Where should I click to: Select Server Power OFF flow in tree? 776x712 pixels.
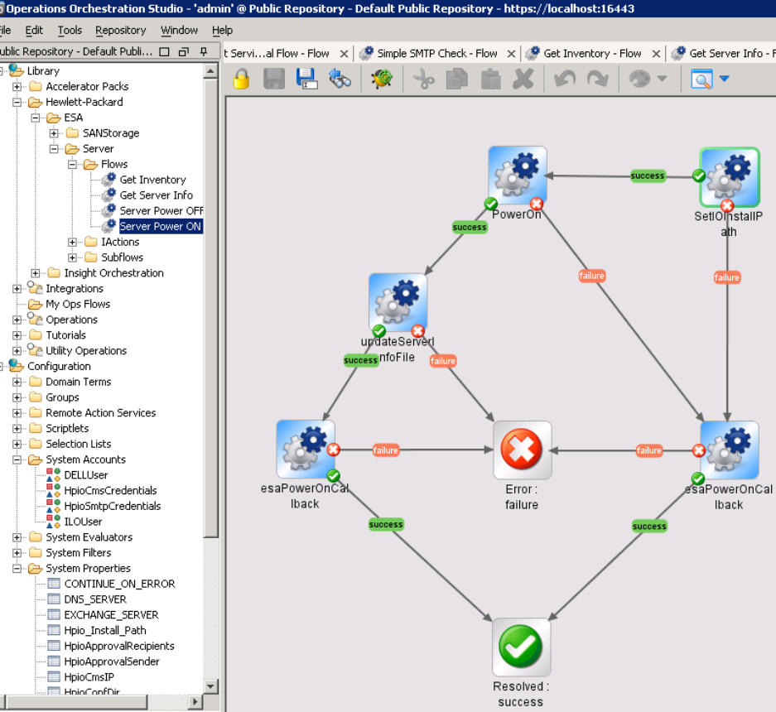161,211
